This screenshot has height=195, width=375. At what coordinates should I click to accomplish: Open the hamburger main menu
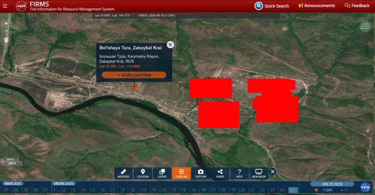pyautogui.click(x=5, y=6)
